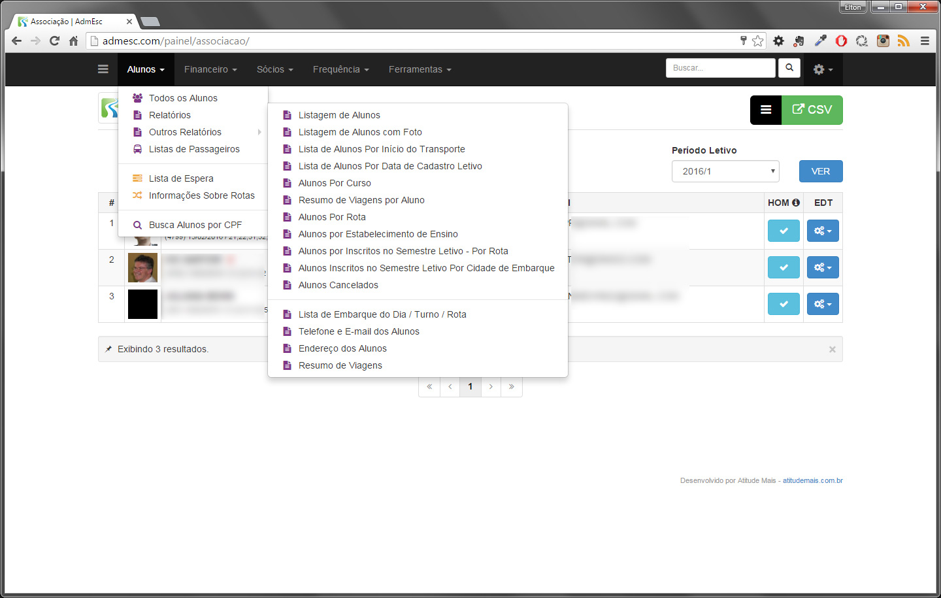Click the checkmark button in row 1

(784, 231)
